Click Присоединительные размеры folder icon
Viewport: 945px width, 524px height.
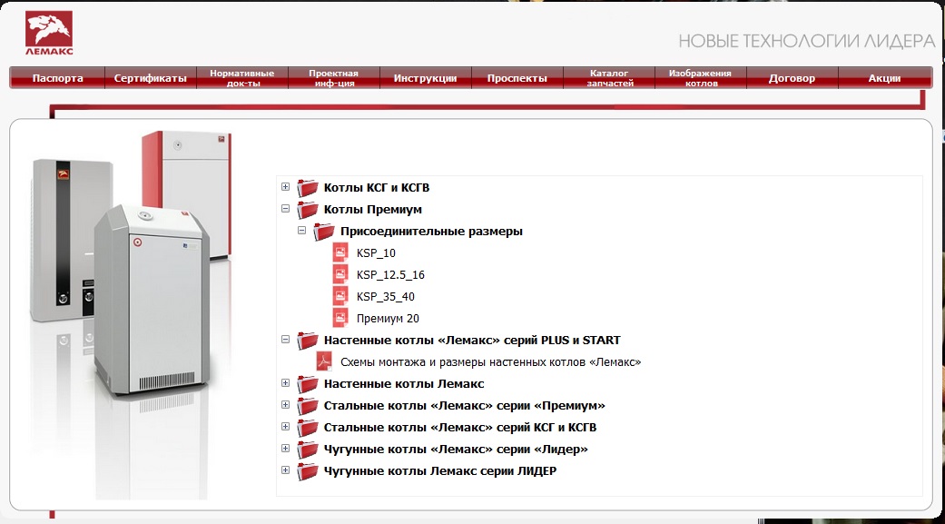tap(324, 231)
